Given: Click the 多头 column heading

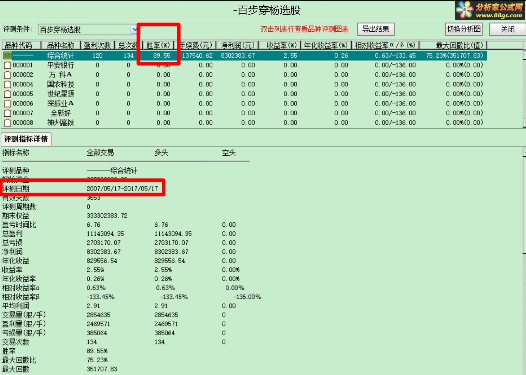Looking at the screenshot, I should [x=161, y=153].
